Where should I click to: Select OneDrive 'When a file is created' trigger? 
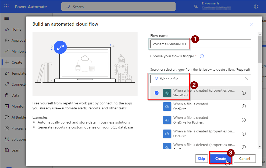click(201, 106)
